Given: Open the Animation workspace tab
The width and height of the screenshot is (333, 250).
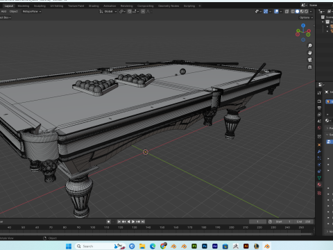Looking at the screenshot, I should 110,6.
